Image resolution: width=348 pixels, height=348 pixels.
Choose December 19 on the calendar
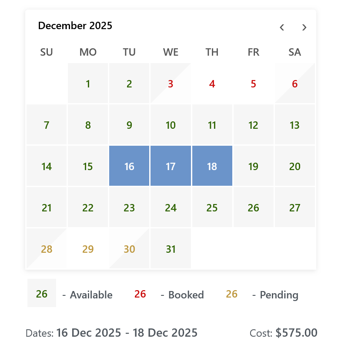[x=254, y=166]
